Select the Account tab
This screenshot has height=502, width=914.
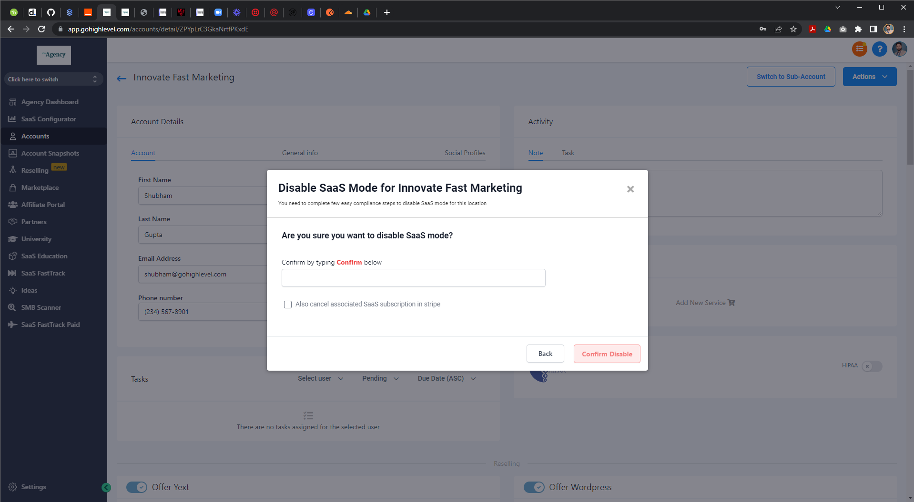[143, 153]
